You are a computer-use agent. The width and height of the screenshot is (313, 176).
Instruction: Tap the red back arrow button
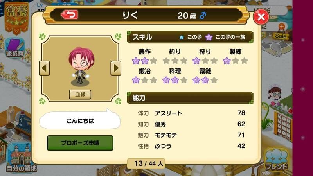[x=69, y=15]
